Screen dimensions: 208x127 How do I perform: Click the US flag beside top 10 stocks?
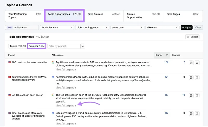point(10,95)
